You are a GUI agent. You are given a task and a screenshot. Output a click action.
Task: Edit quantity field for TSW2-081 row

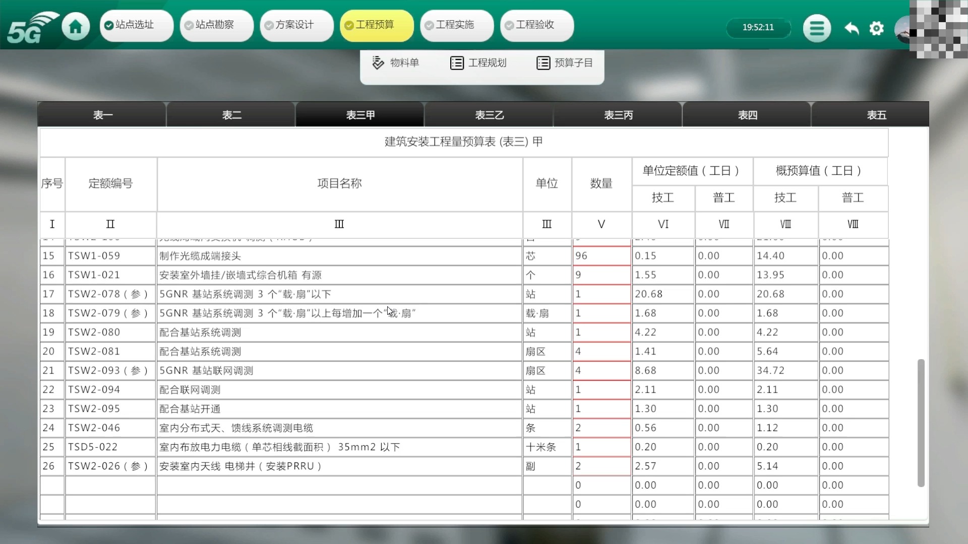601,352
